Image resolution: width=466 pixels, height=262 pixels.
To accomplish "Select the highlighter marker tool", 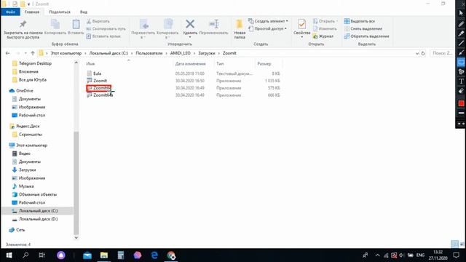I will 461,33.
